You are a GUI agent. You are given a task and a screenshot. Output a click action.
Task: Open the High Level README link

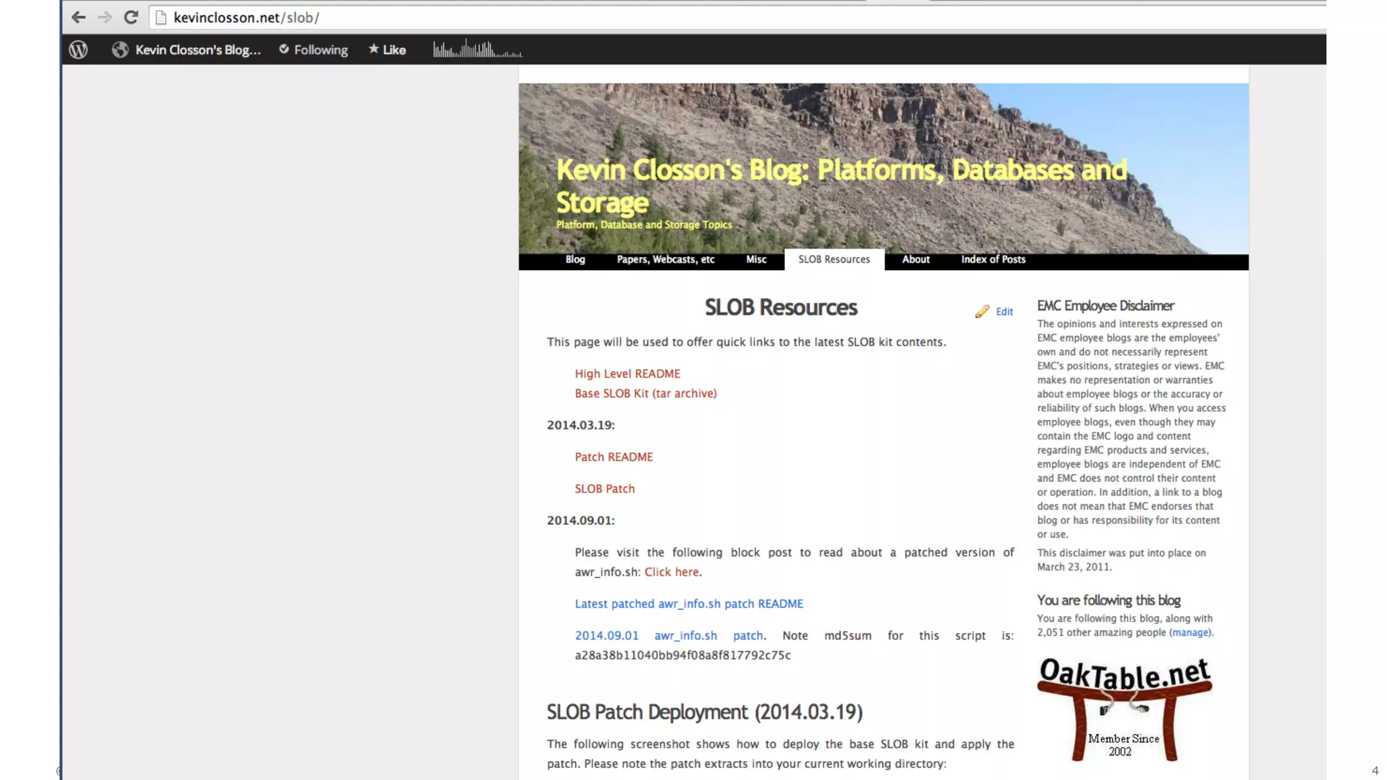coord(627,374)
